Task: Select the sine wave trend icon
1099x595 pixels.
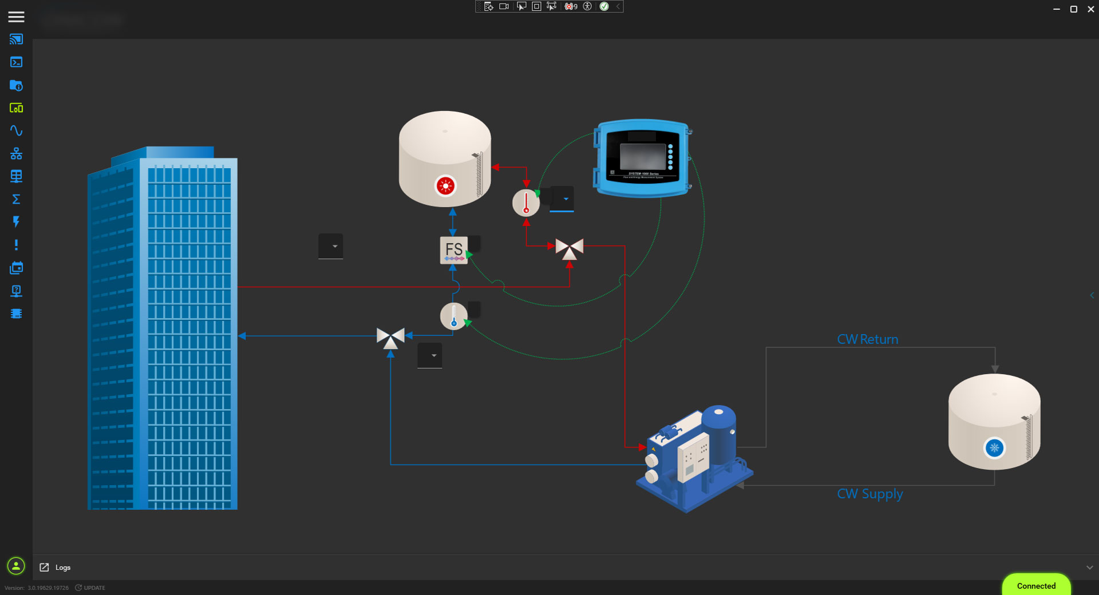Action: 16,131
